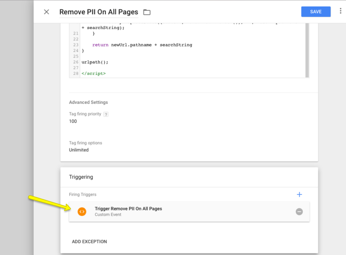The width and height of the screenshot is (346, 255).
Task: Click the tag firing priority help icon
Action: point(106,114)
